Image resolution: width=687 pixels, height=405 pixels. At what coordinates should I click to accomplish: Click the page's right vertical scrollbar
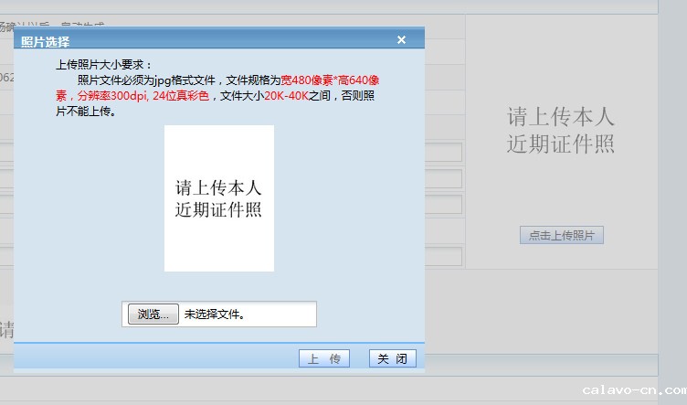(x=671, y=183)
